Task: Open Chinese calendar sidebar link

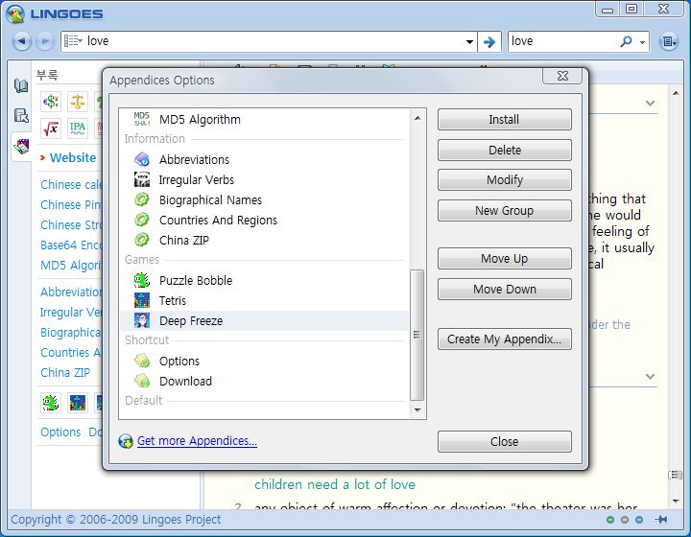Action: tap(71, 184)
